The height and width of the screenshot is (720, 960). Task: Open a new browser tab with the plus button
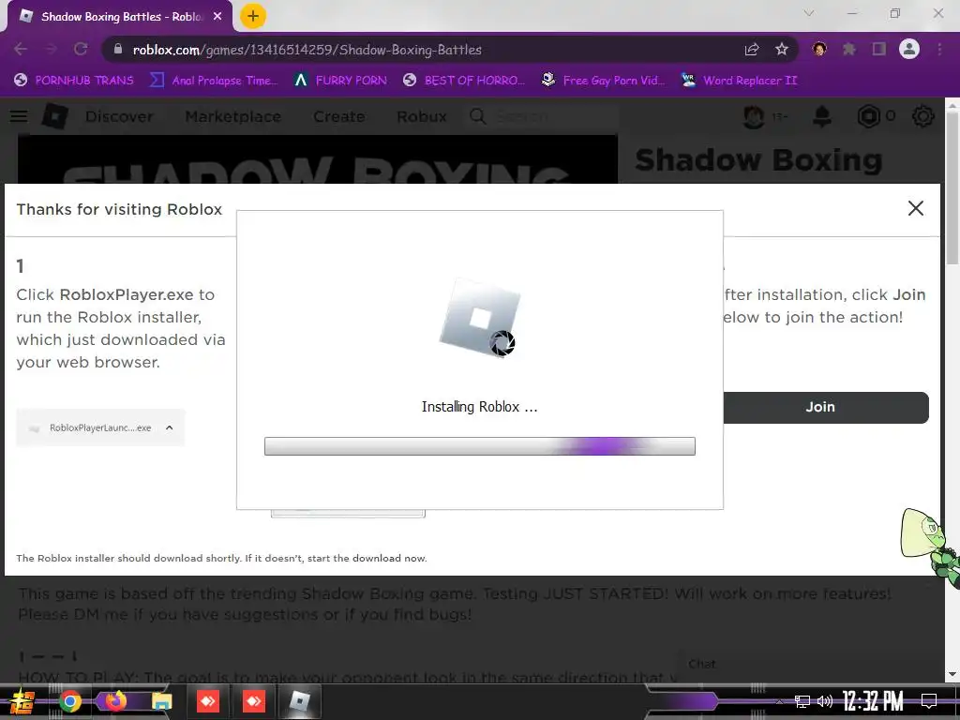253,16
